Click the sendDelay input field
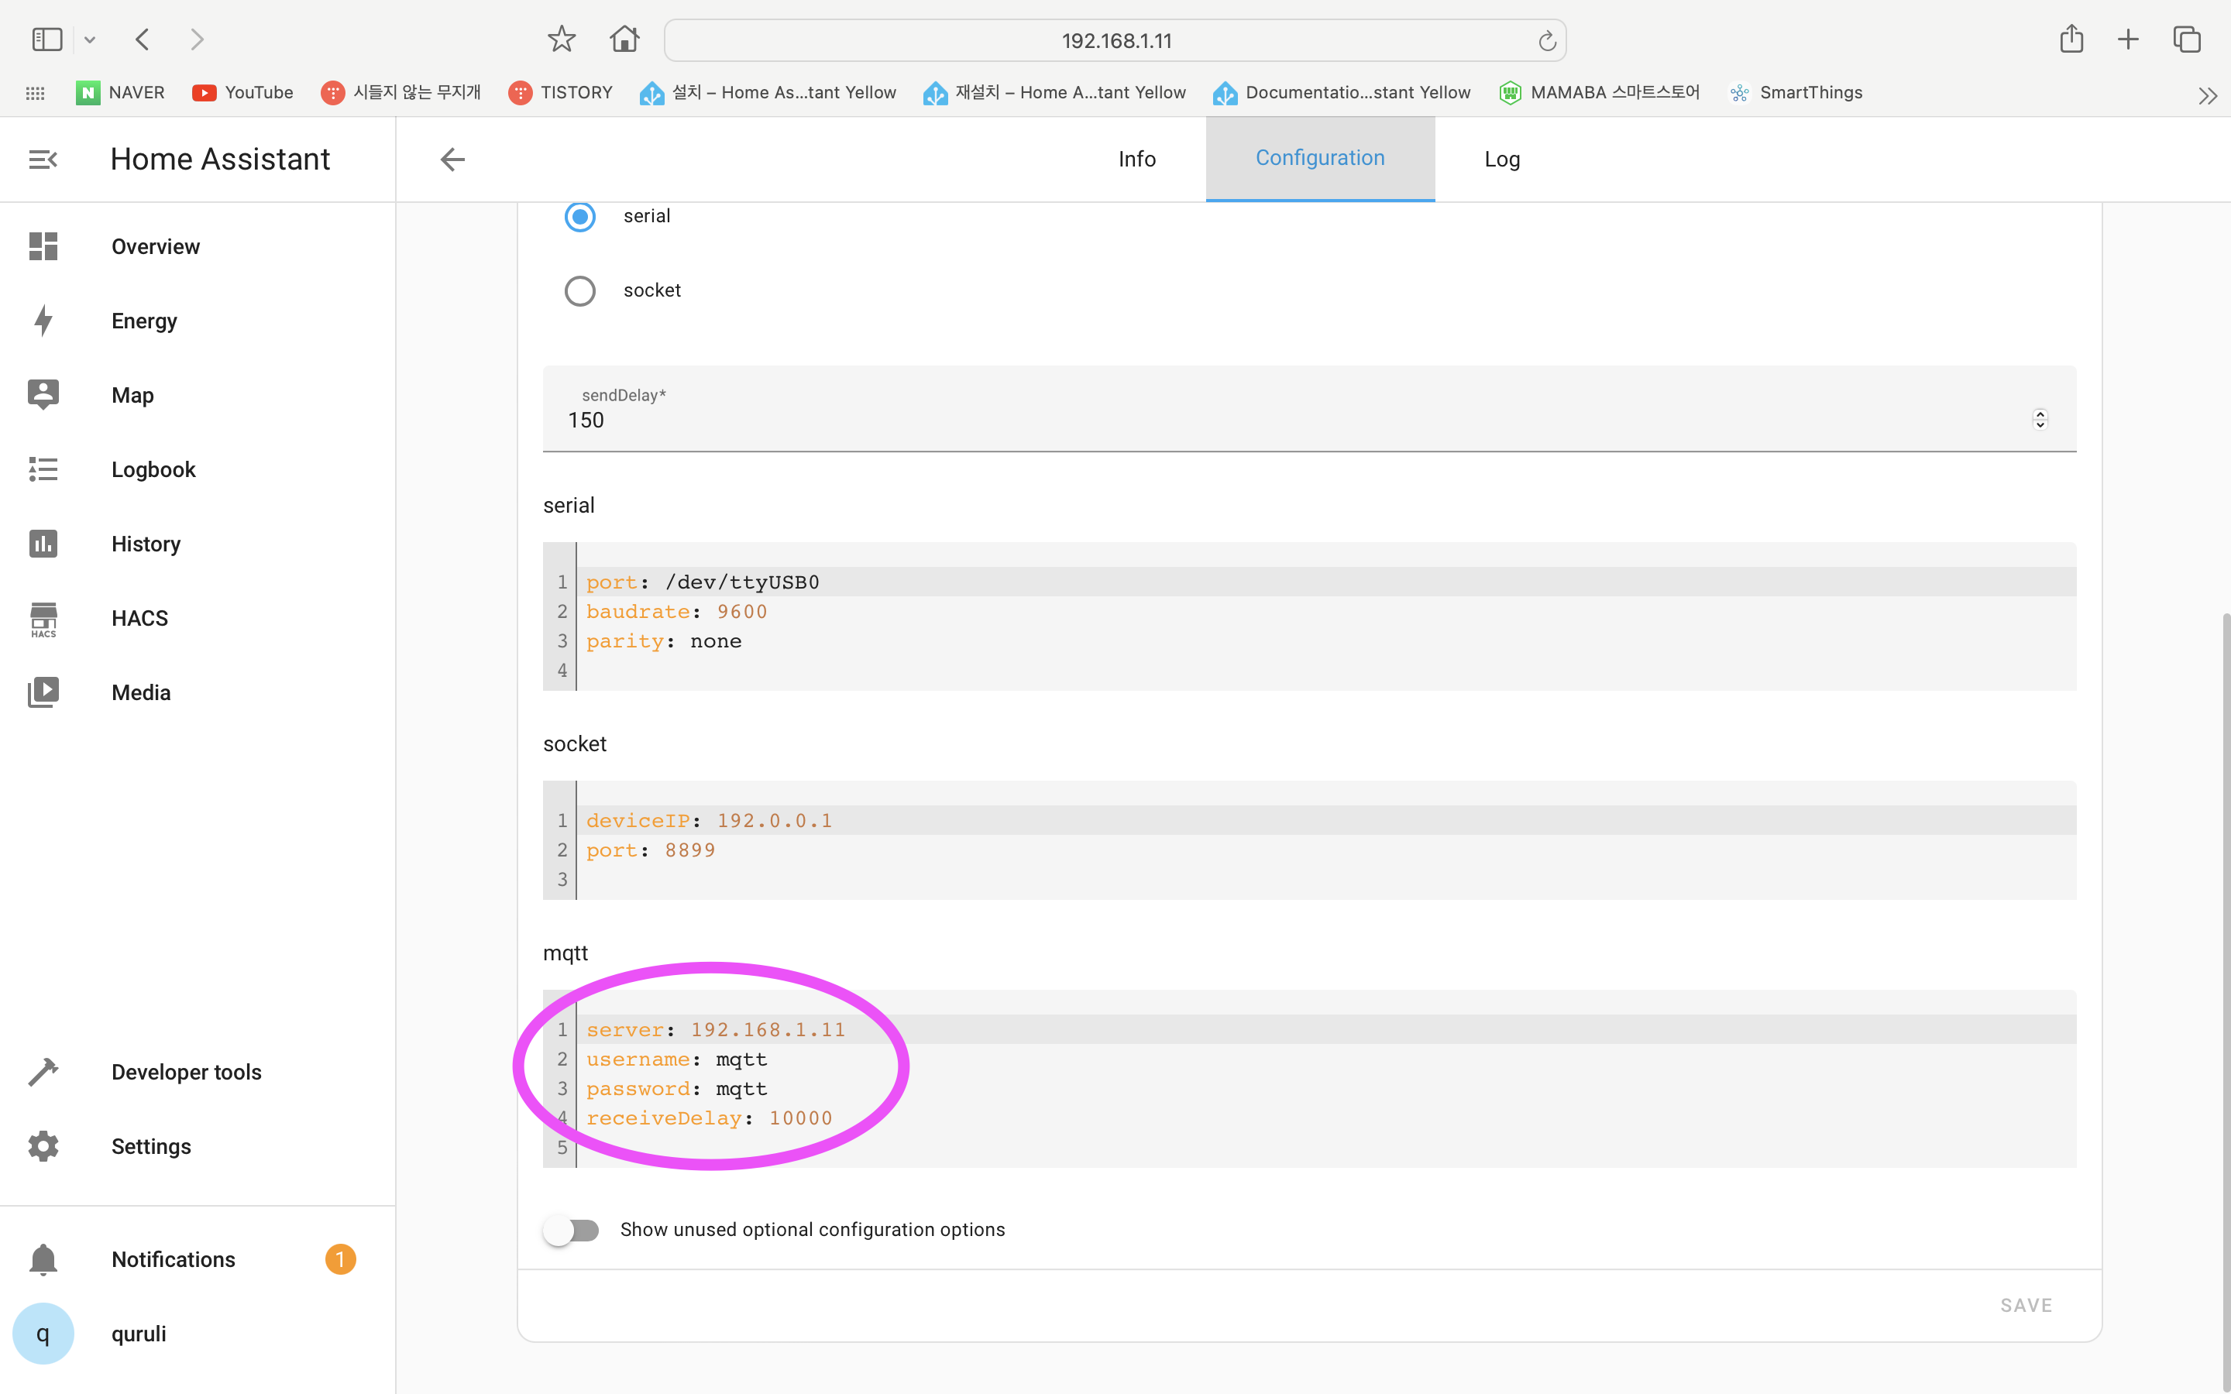Image resolution: width=2231 pixels, height=1394 pixels. [1309, 408]
